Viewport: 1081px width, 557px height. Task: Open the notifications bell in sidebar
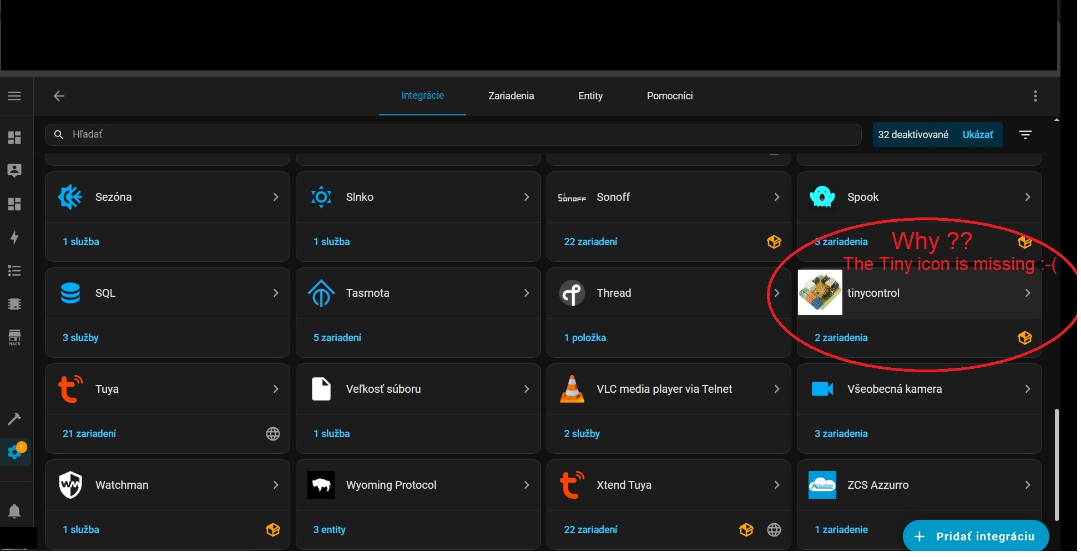[14, 511]
